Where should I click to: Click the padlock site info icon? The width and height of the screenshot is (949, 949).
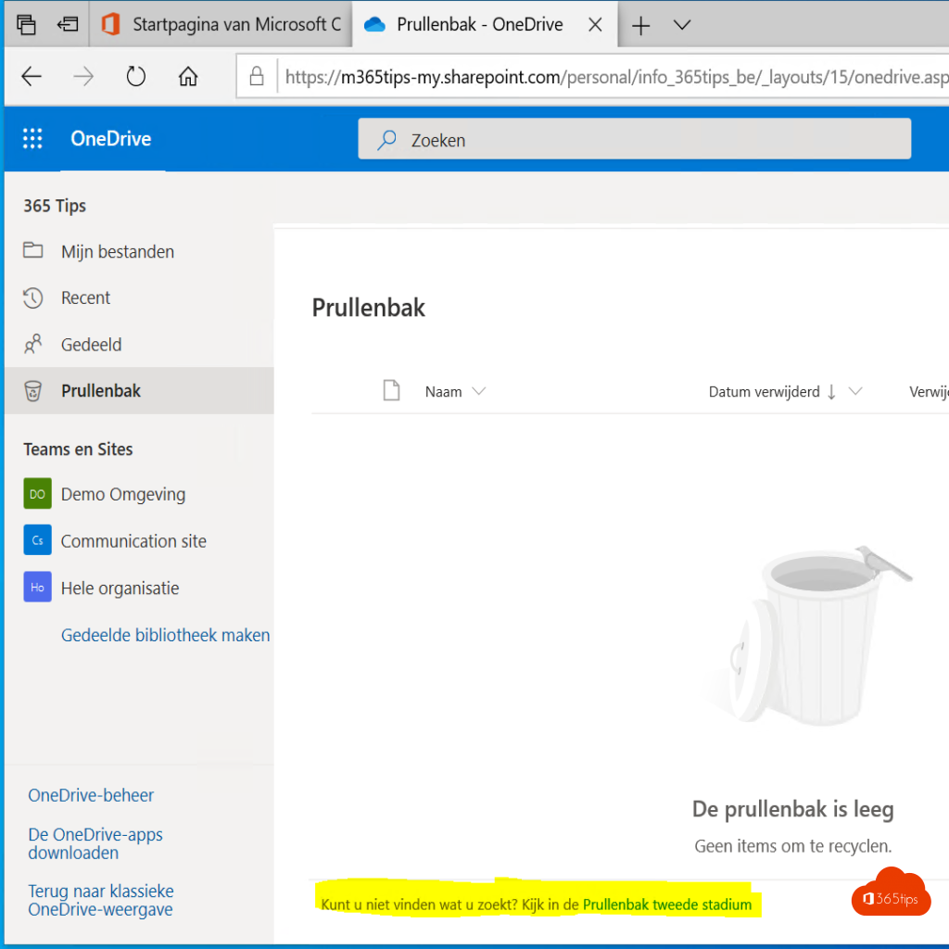click(257, 76)
